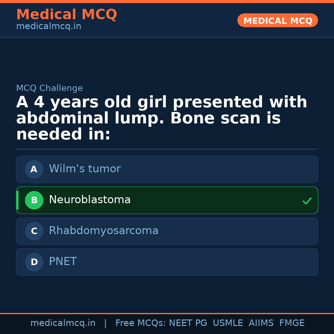The height and width of the screenshot is (334, 334).
Task: Click the green checkmark on Neuroblastoma
Action: tap(307, 201)
